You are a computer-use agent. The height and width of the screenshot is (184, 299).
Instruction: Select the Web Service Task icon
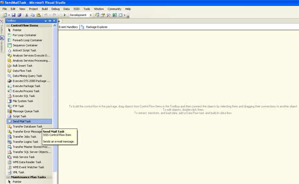click(x=9, y=157)
